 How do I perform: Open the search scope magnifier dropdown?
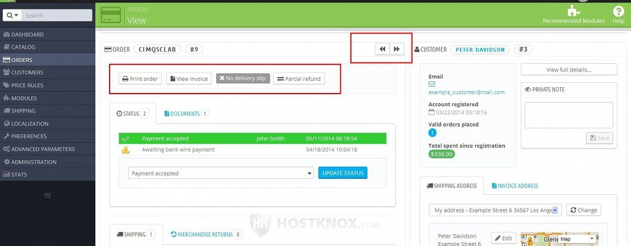click(13, 15)
